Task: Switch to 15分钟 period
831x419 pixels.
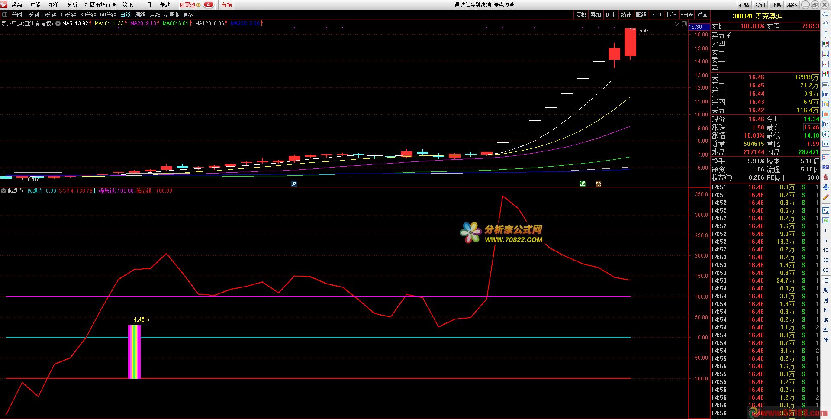Action: (68, 15)
